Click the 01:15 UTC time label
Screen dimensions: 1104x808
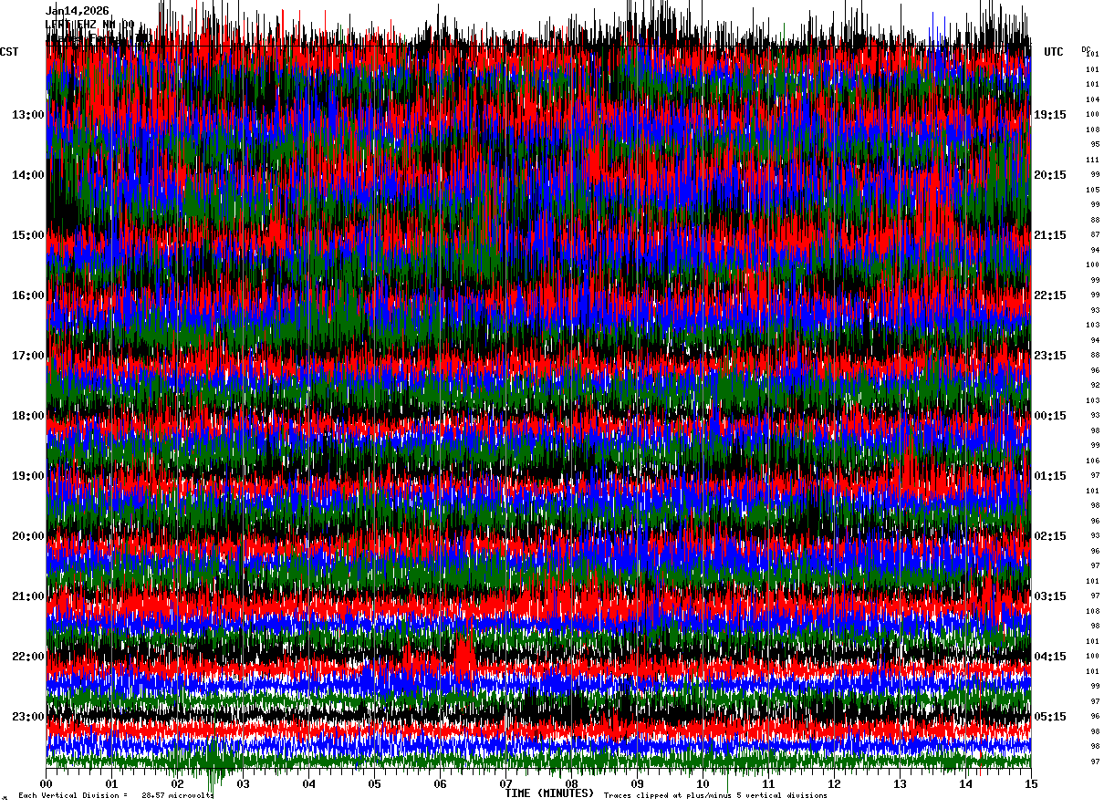(x=1050, y=476)
